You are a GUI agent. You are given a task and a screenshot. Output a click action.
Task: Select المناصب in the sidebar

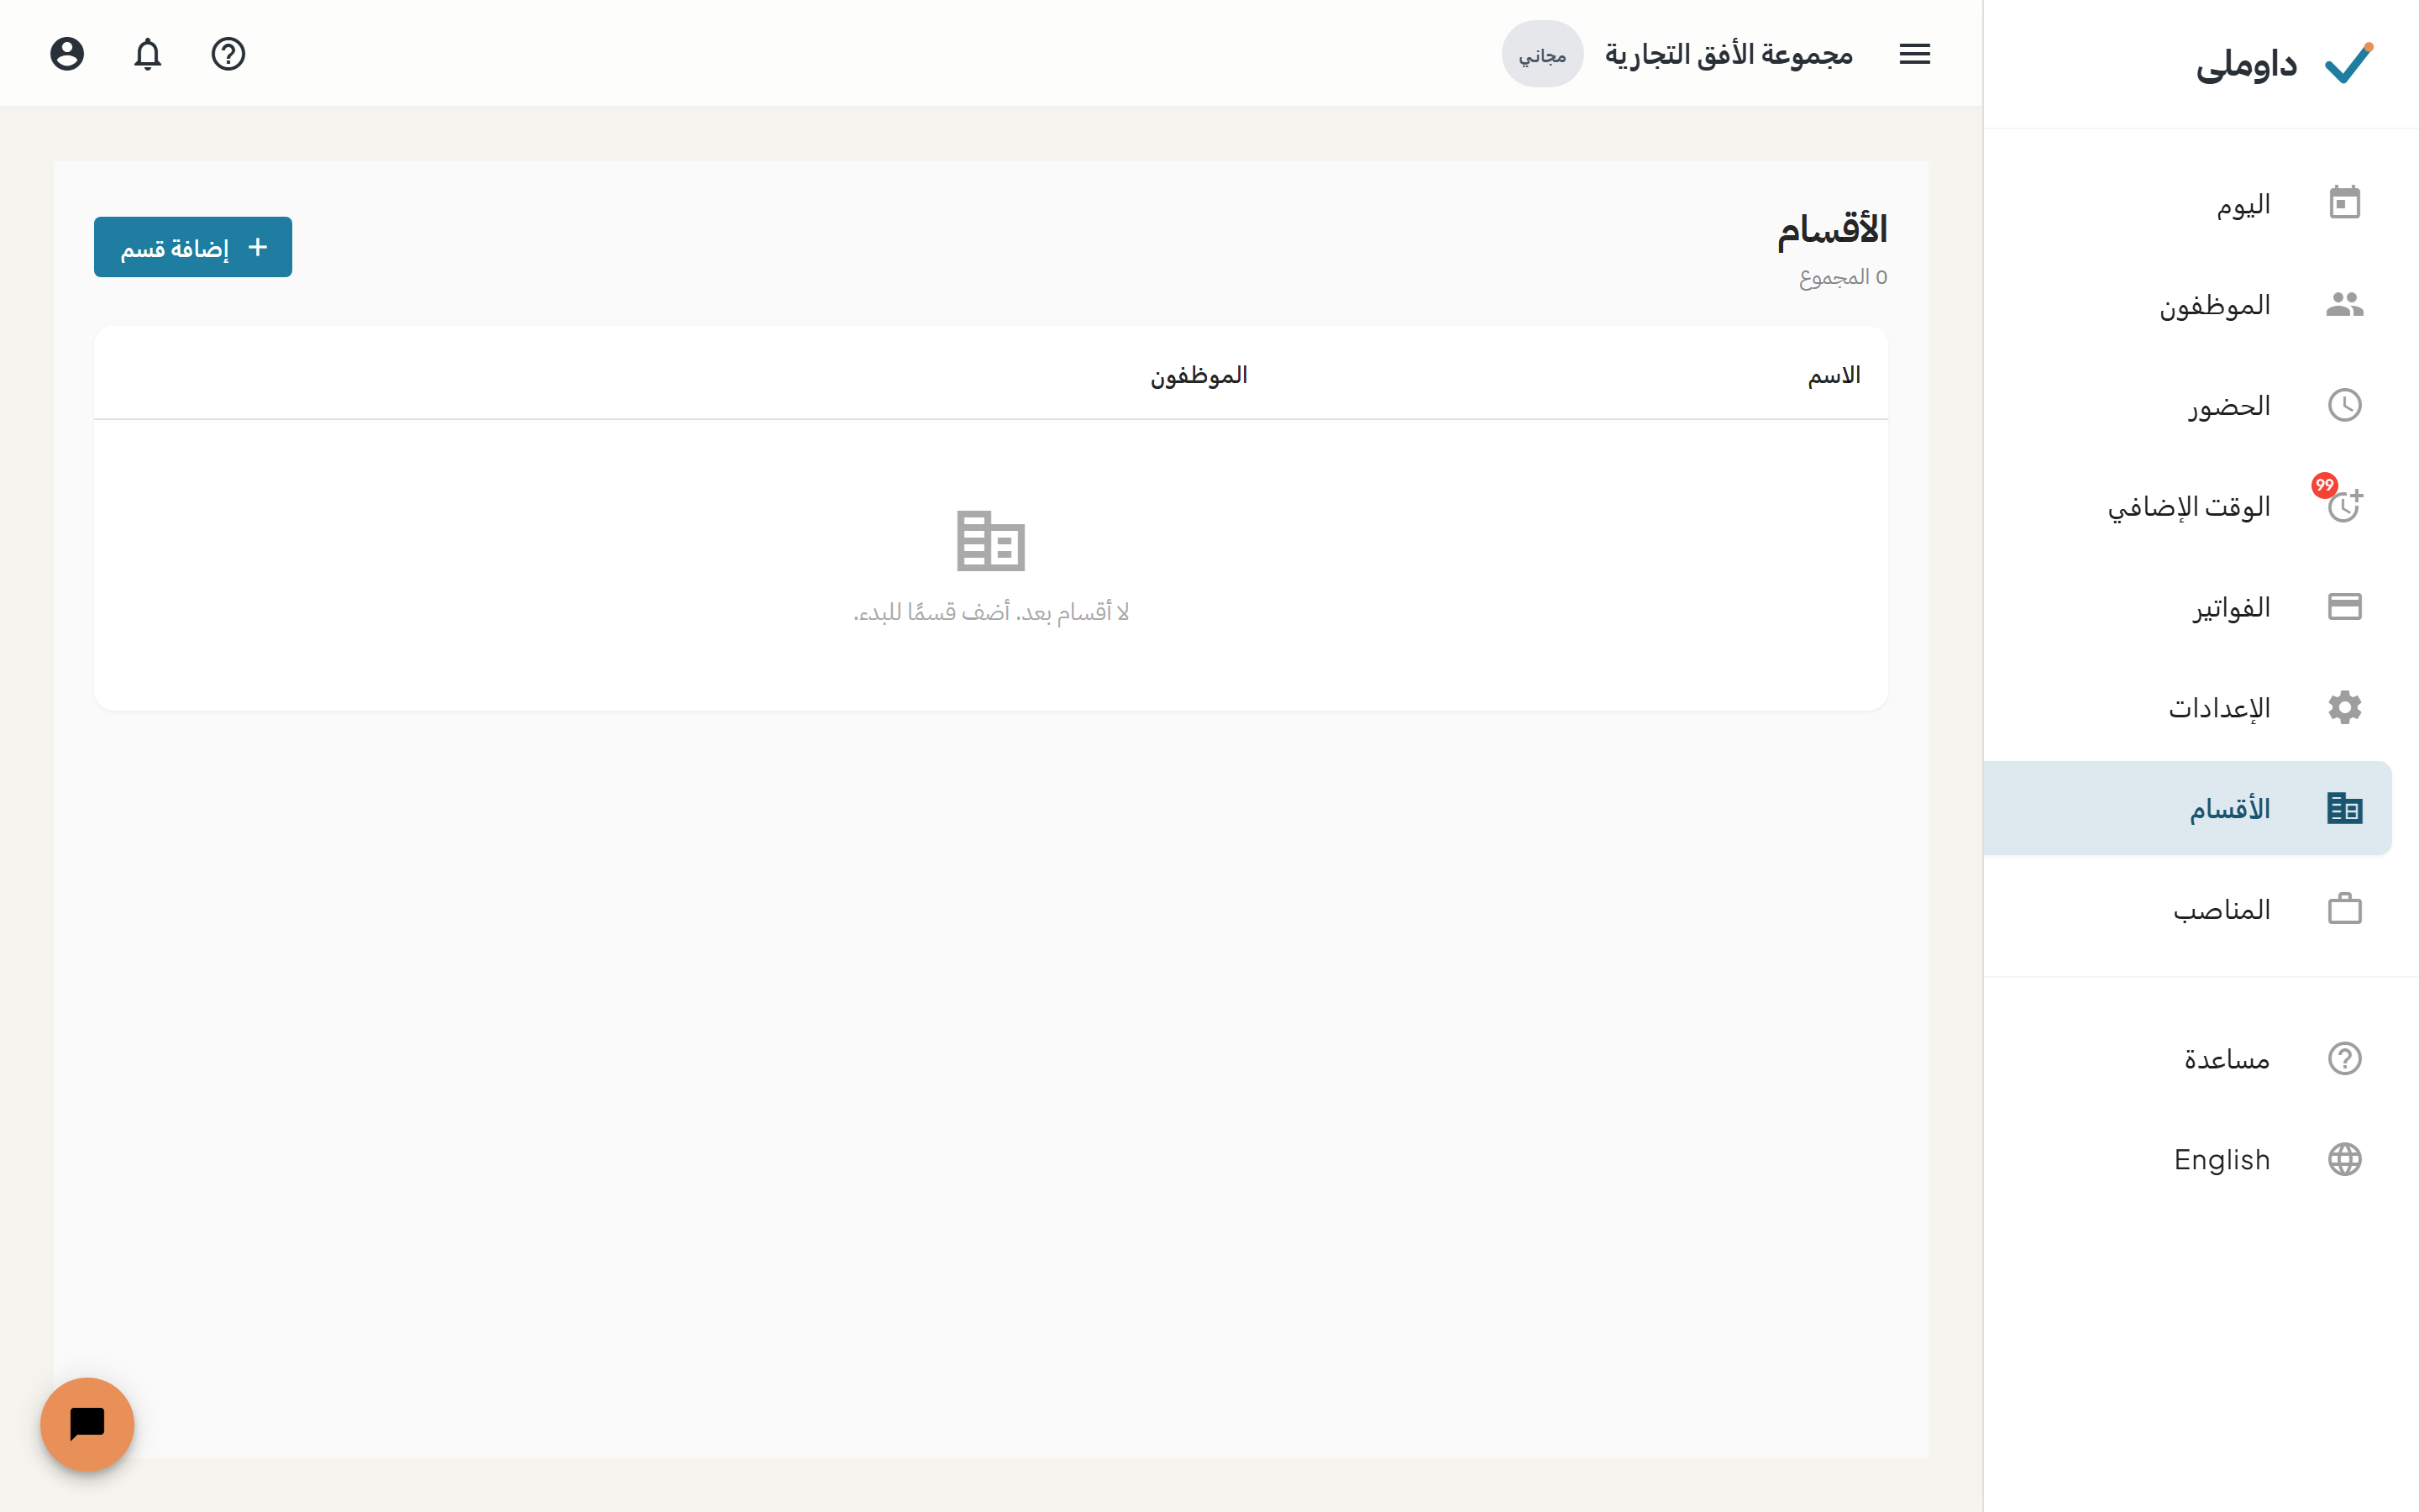[x=2187, y=909]
